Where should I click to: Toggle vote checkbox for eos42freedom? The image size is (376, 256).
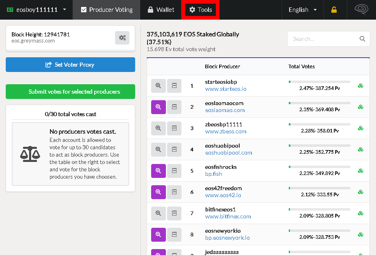(174, 192)
